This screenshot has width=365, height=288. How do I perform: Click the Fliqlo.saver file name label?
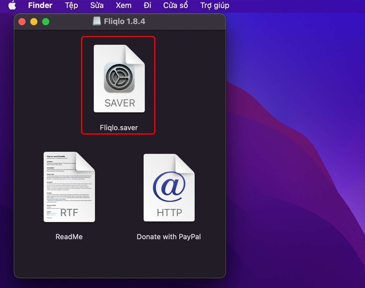(x=119, y=128)
